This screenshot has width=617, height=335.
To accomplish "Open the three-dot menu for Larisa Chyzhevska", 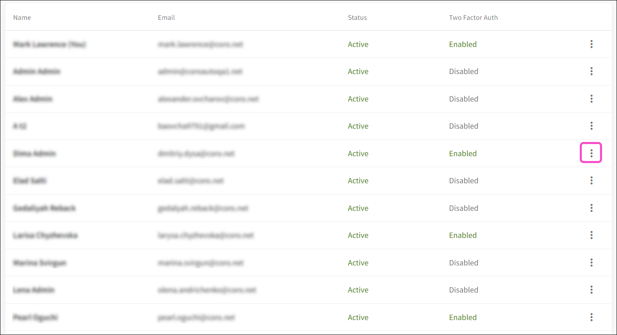I will point(591,235).
